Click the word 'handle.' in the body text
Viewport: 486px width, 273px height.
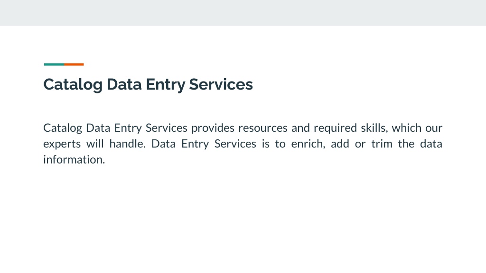127,144
